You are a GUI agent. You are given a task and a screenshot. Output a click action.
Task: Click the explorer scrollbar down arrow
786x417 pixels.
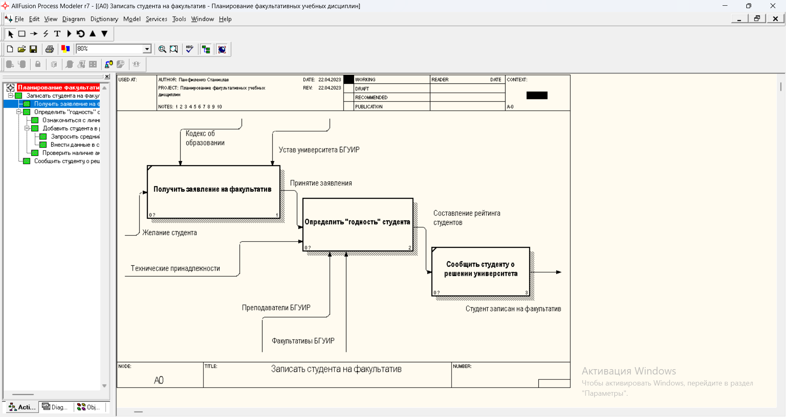(104, 386)
